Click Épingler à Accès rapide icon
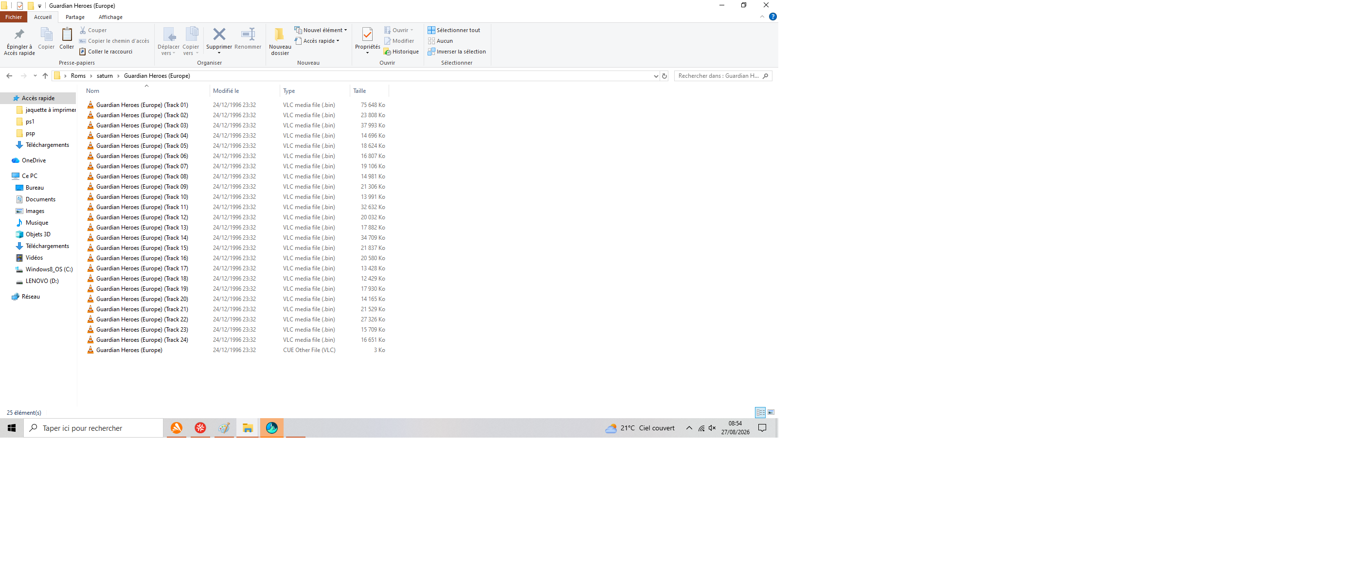Screen dimensions: 1345x565 click(19, 35)
